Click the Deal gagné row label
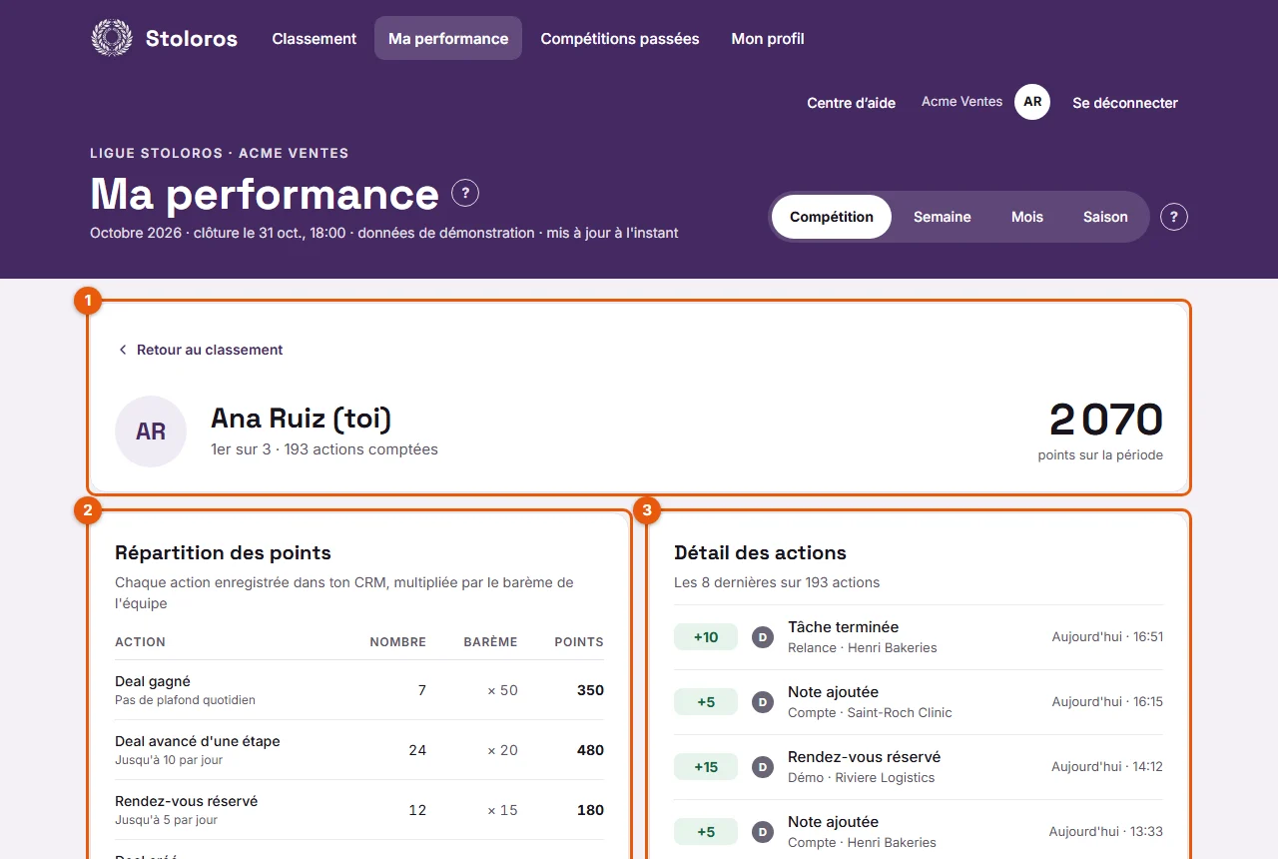This screenshot has width=1278, height=859. point(153,681)
